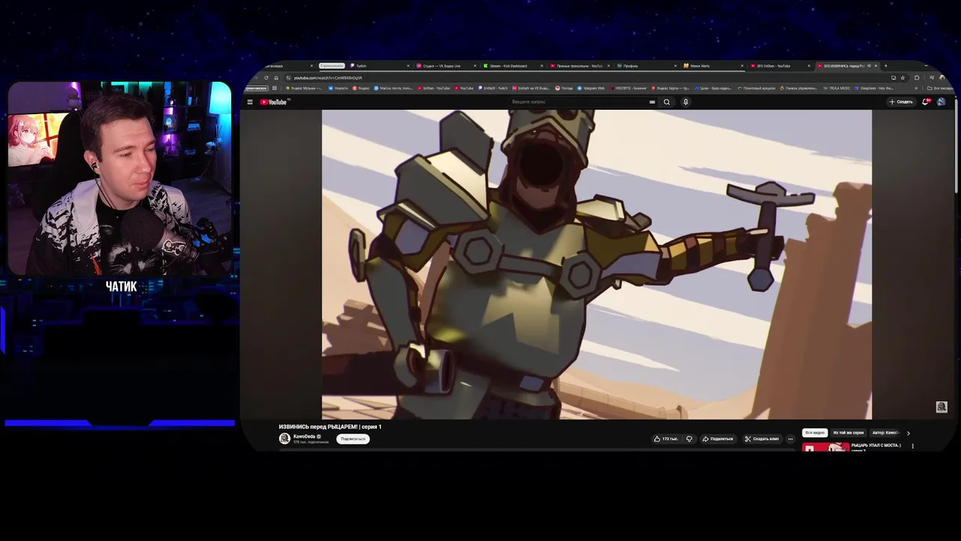The image size is (961, 541).
Task: Open the 'Telegram Web' bookmark
Action: 592,88
